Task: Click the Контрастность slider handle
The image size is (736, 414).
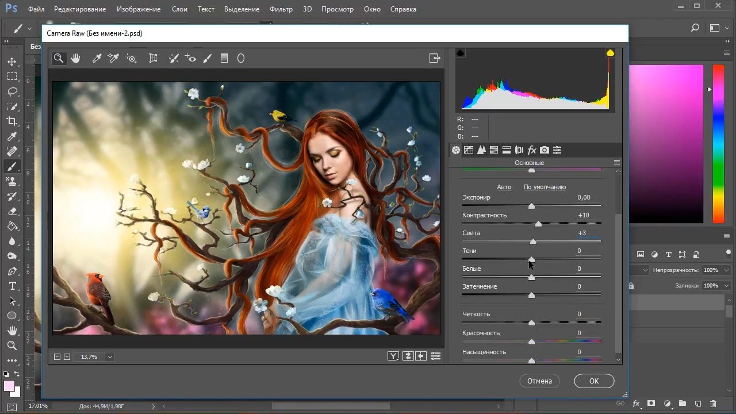Action: 538,224
